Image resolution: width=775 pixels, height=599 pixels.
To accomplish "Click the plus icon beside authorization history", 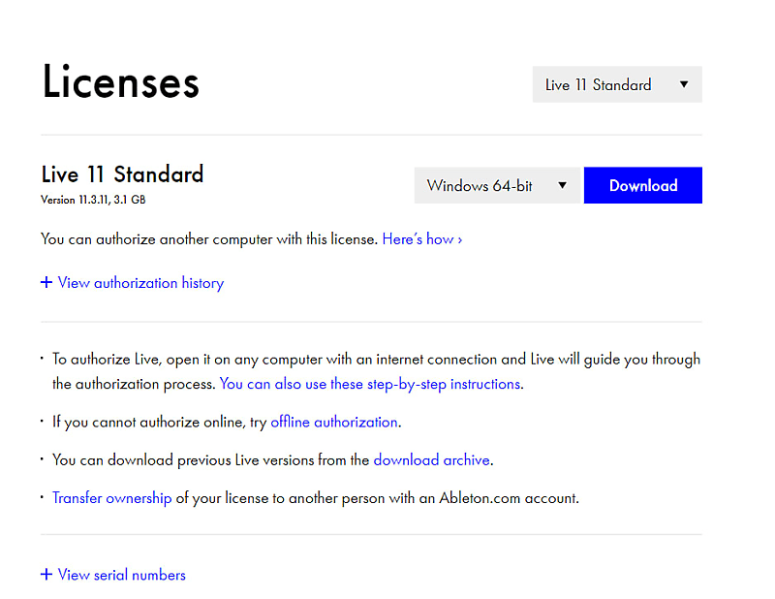I will click(x=46, y=283).
